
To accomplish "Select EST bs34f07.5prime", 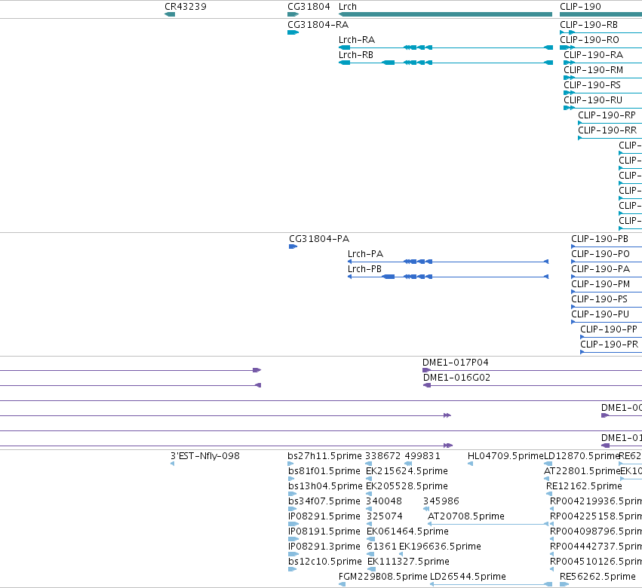I will pos(324,501).
